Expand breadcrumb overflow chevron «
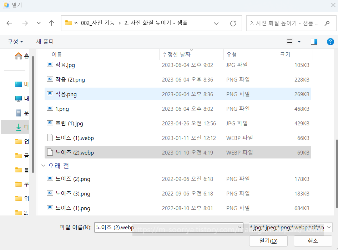 pos(76,23)
